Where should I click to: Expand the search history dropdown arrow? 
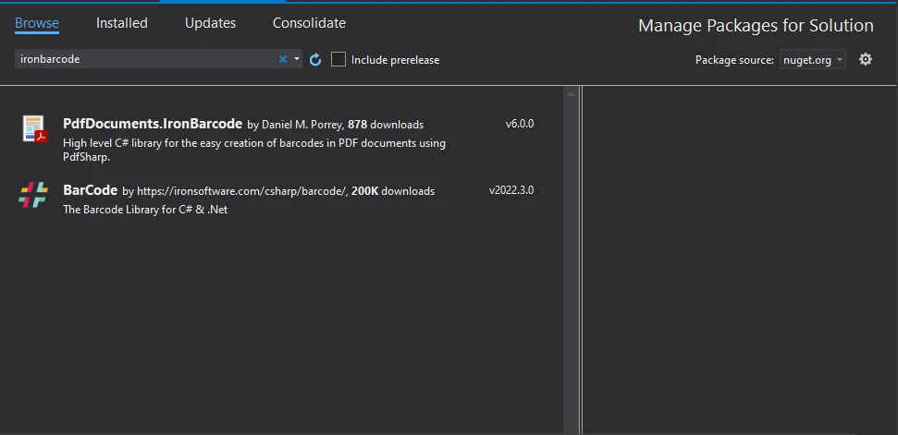click(297, 59)
